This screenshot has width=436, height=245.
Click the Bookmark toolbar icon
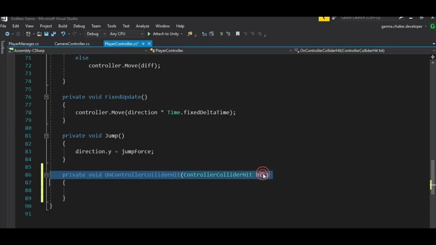[238, 34]
